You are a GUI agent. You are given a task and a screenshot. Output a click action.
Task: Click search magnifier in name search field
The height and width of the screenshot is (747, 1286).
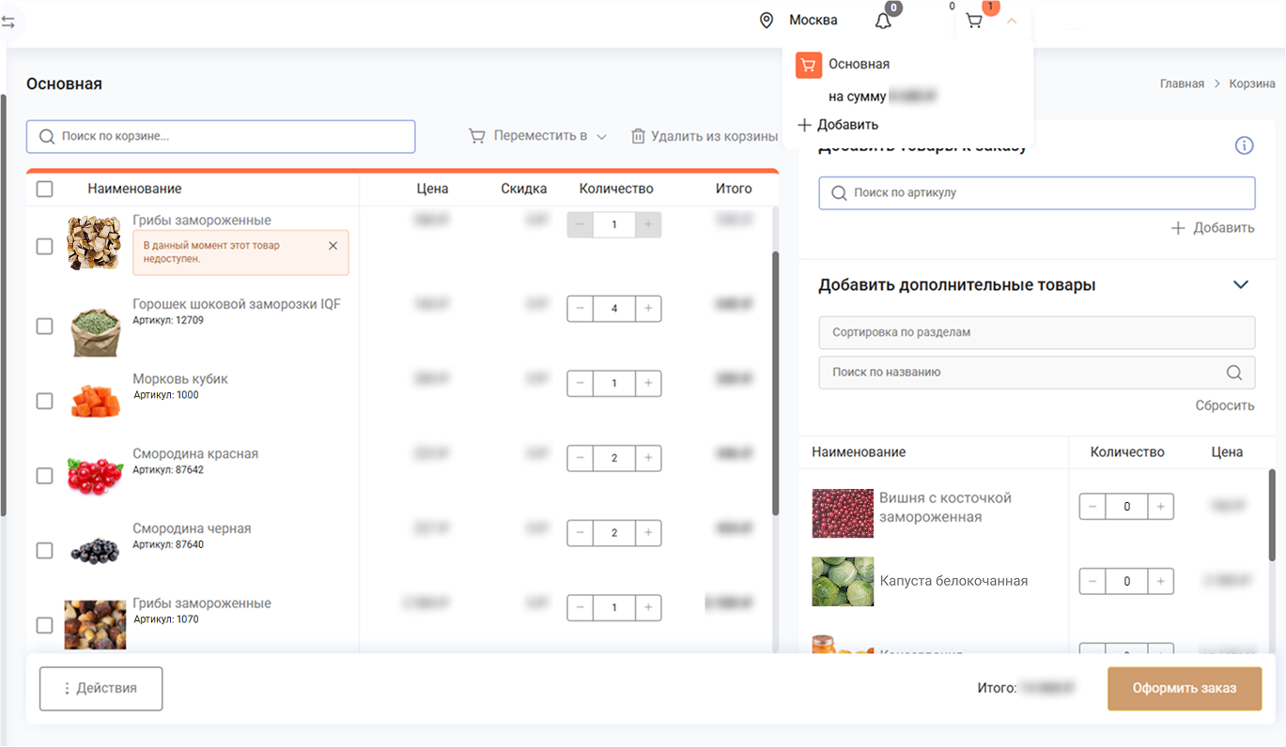tap(1234, 373)
